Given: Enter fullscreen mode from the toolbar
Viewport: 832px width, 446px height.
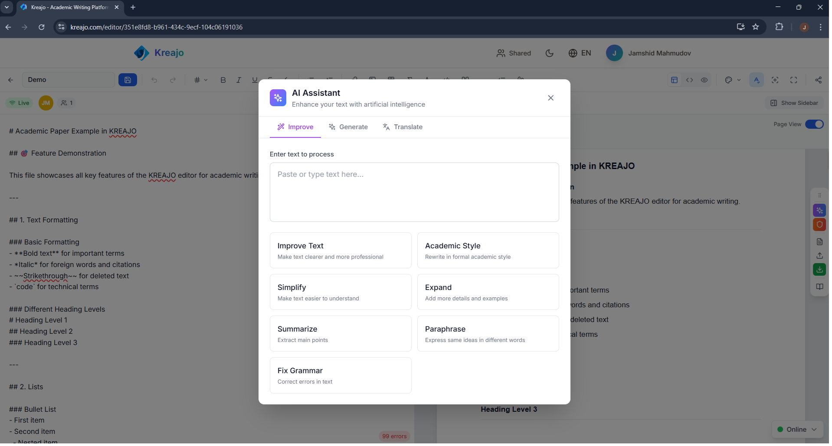Looking at the screenshot, I should [x=794, y=80].
